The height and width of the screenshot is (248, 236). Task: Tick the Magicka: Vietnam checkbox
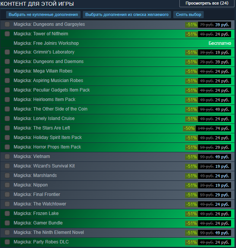[x=7, y=156]
